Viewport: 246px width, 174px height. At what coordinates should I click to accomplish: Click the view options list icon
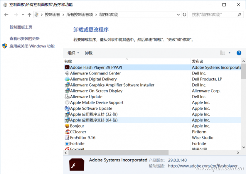(222, 53)
